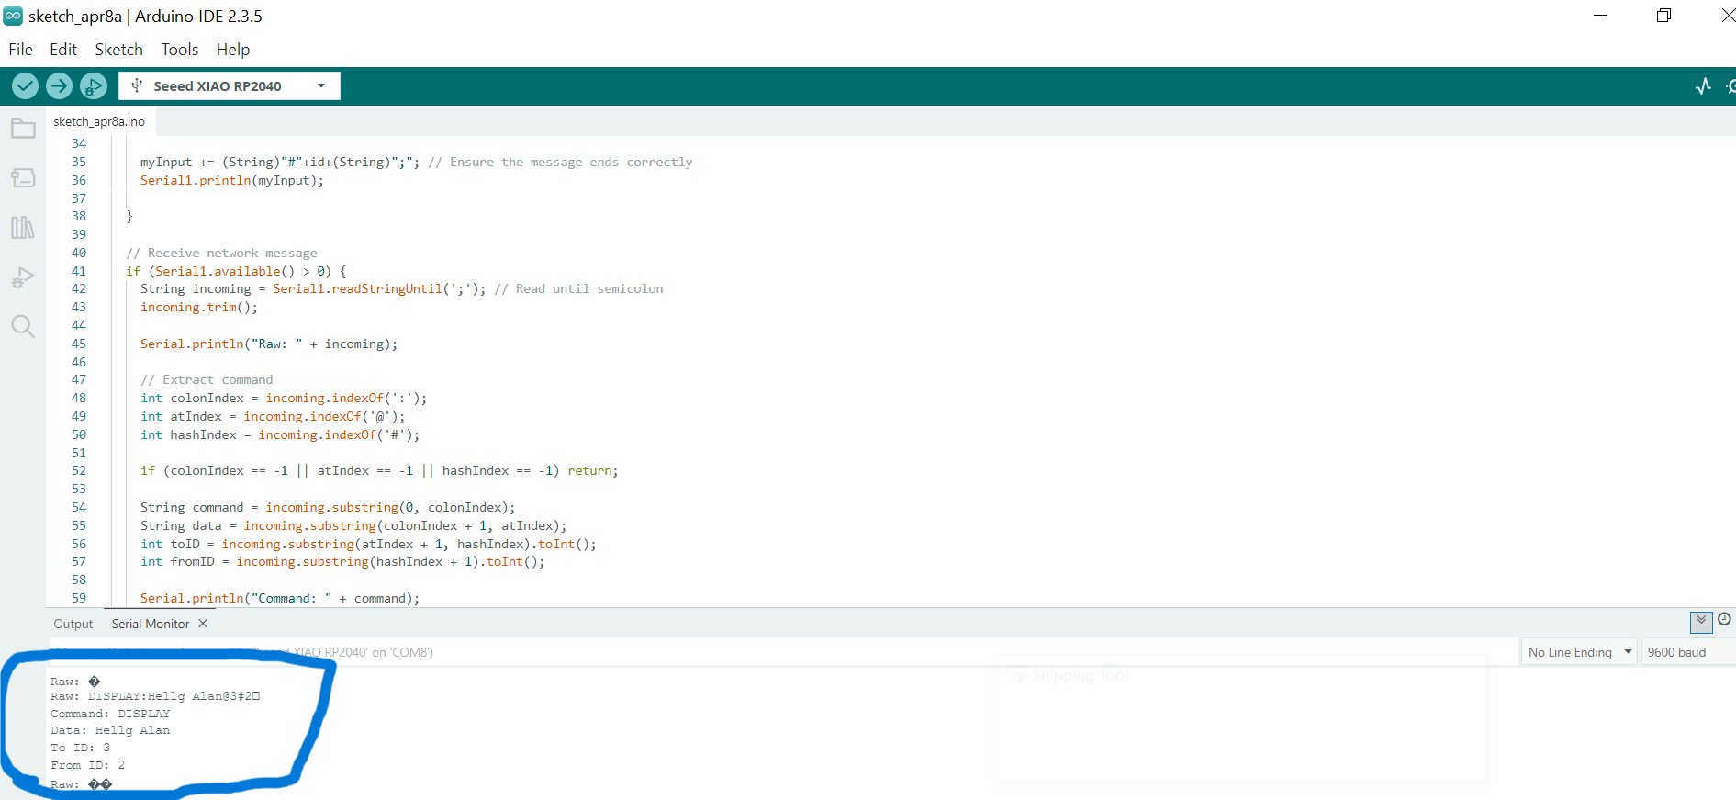Viewport: 1736px width, 800px height.
Task: Restore down the Arduino IDE window
Action: 1663,16
